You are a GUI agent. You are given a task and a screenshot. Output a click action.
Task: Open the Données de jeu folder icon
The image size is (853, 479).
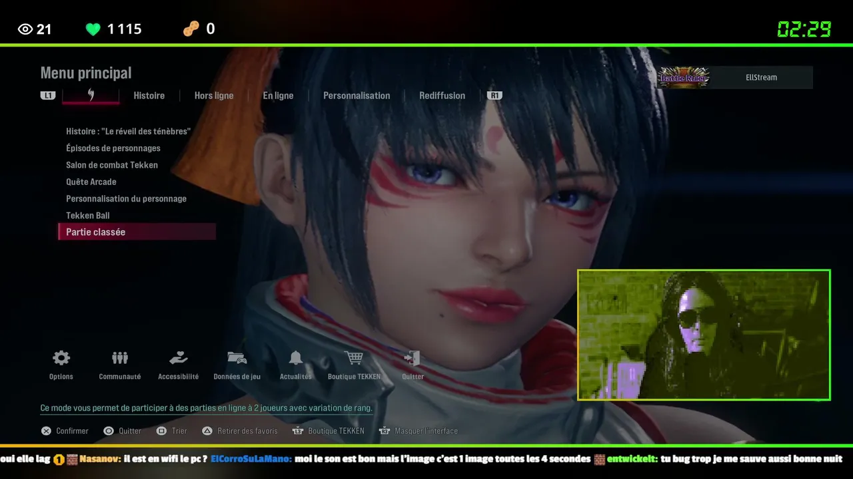237,358
